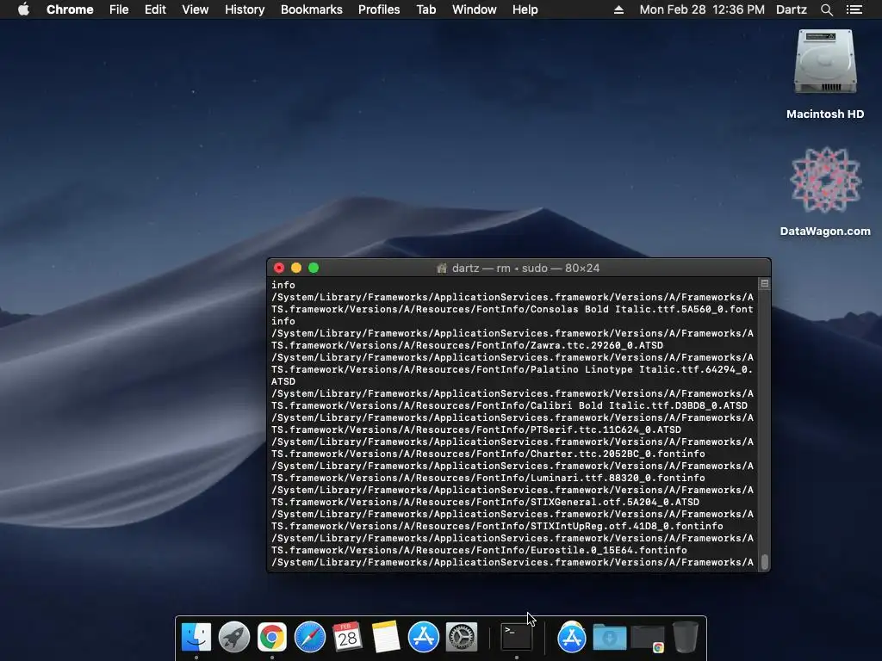Viewport: 882px width, 661px height.
Task: Open the History menu
Action: click(x=245, y=9)
